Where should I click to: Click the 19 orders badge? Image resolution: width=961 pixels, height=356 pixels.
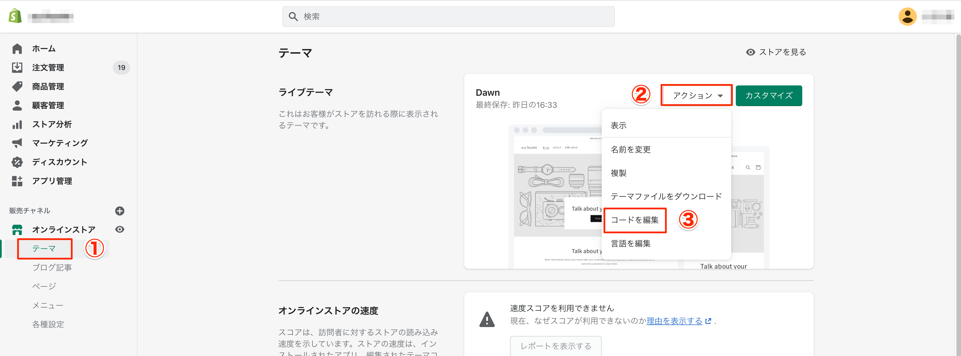121,68
